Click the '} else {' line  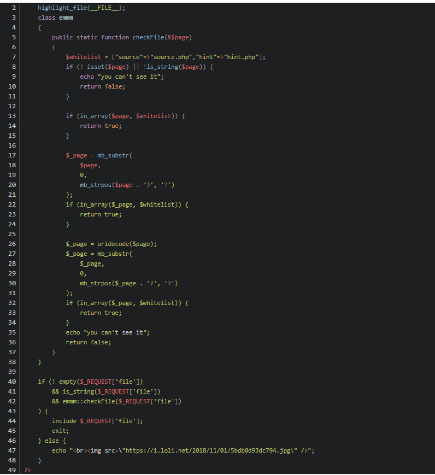point(52,441)
